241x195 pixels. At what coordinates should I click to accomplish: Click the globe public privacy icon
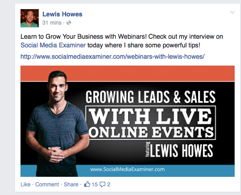69,23
